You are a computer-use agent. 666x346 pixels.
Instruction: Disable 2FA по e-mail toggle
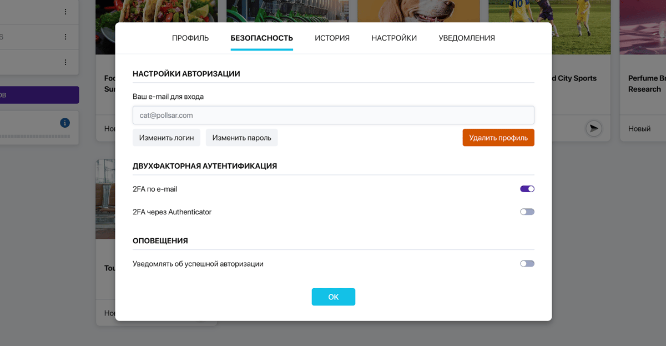coord(527,189)
